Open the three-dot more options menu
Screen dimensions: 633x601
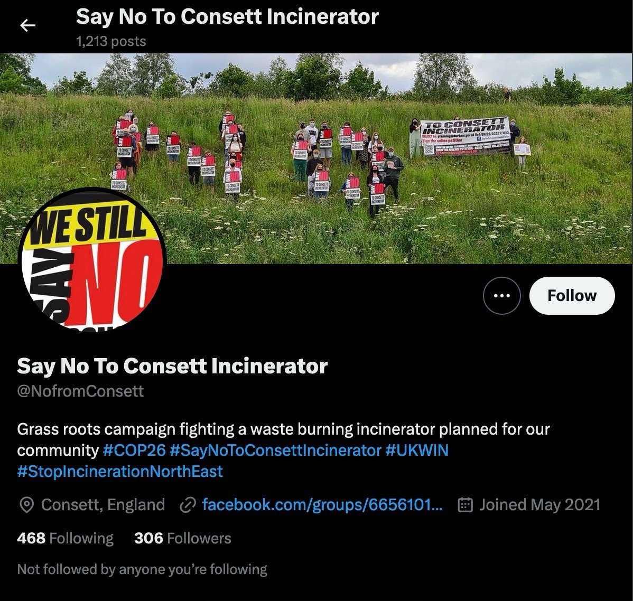pos(502,295)
